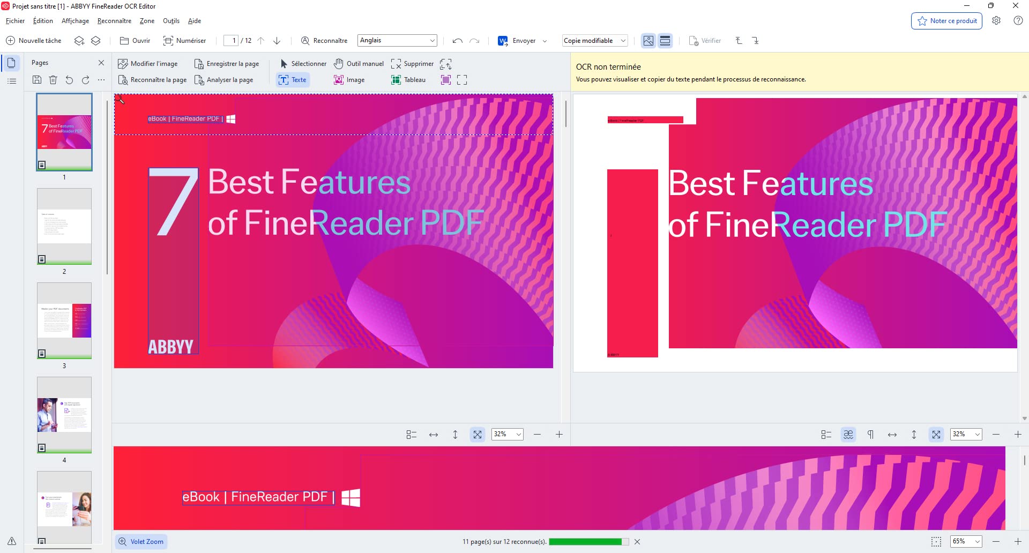Redo the action in the main toolbar
1029x553 pixels.
point(474,41)
